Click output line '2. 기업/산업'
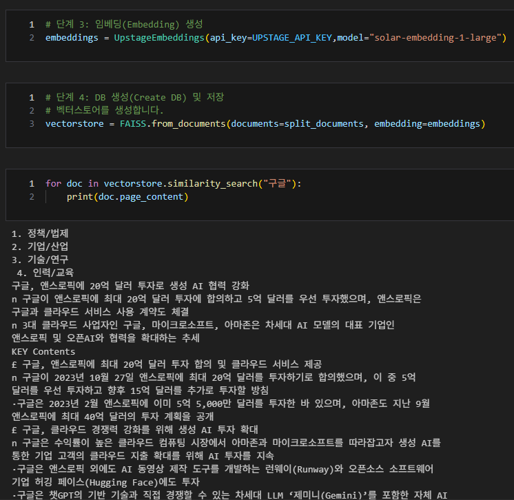This screenshot has height=500, width=514. pyautogui.click(x=40, y=247)
